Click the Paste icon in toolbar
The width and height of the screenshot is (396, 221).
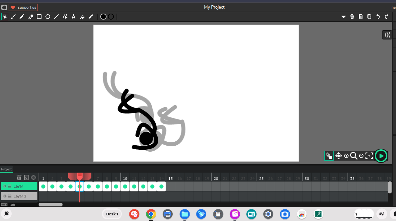click(369, 17)
